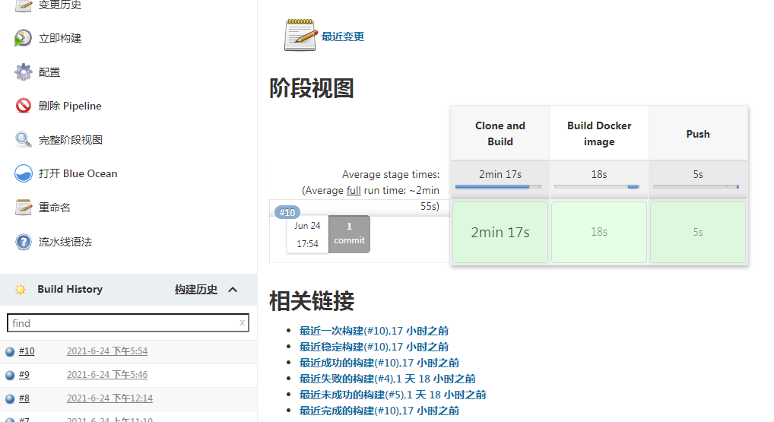Image resolution: width=774 pixels, height=422 pixels.
Task: Click the Build Docker image average time bar
Action: (x=597, y=186)
